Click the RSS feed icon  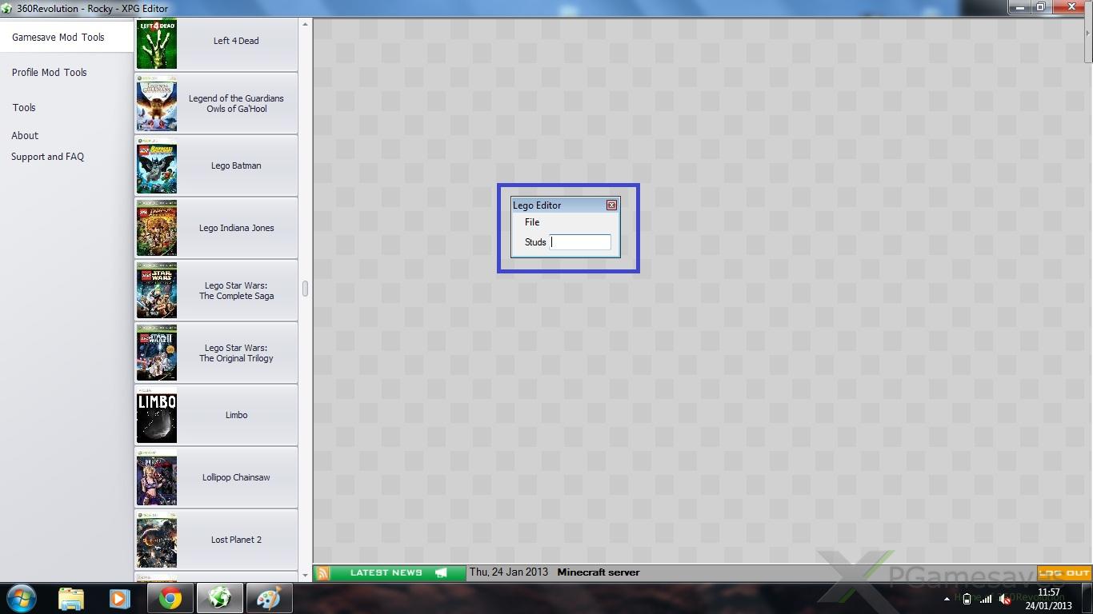323,573
